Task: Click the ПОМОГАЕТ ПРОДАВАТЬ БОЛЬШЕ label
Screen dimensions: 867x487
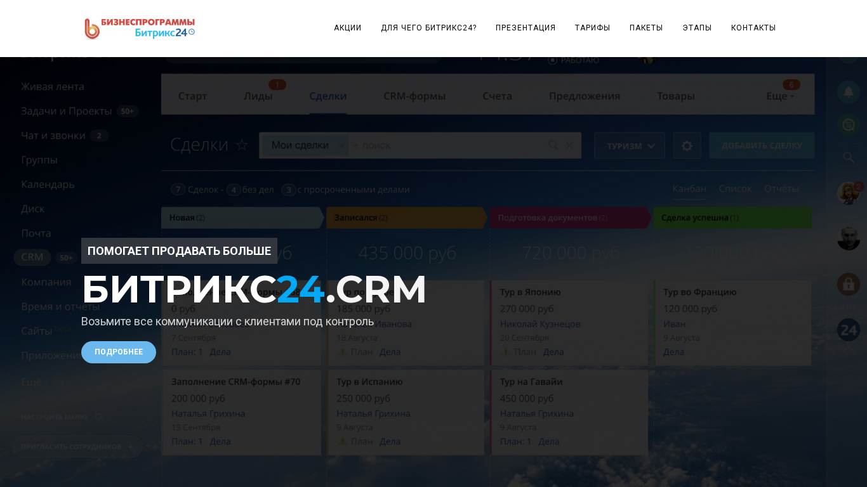Action: tap(179, 250)
